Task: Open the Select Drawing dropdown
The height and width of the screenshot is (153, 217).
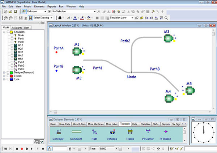Action: tap(51, 18)
